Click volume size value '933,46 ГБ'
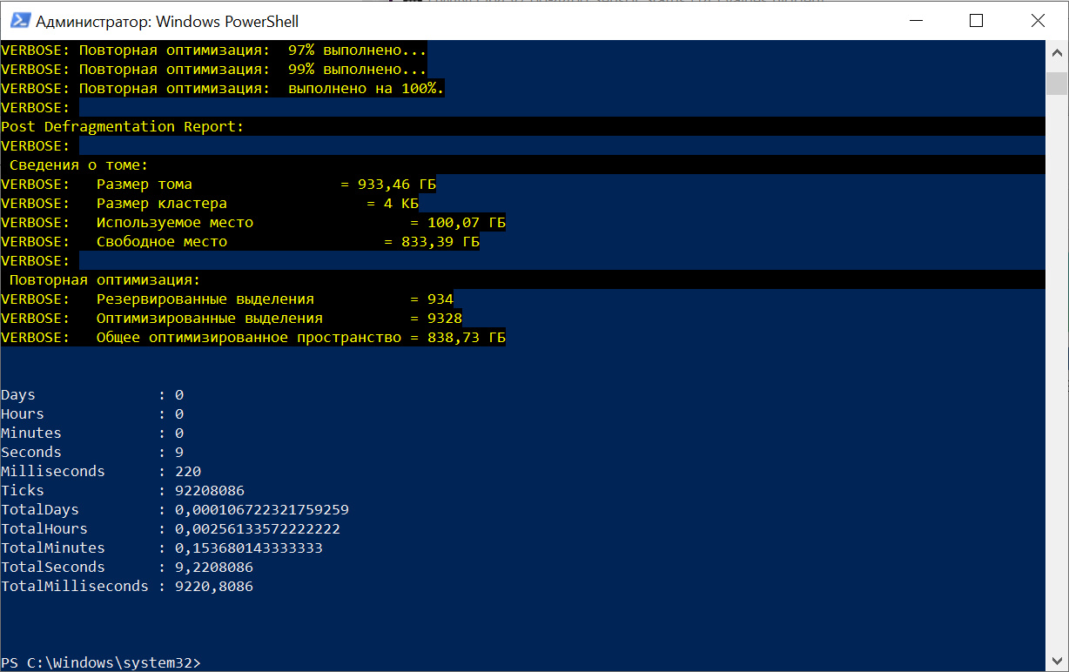Screen dimensions: 1069x672 click(397, 185)
